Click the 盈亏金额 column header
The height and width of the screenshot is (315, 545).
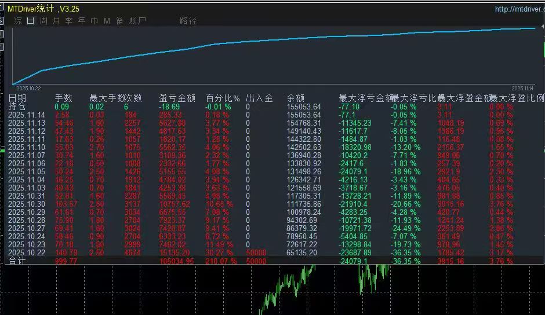pyautogui.click(x=177, y=98)
